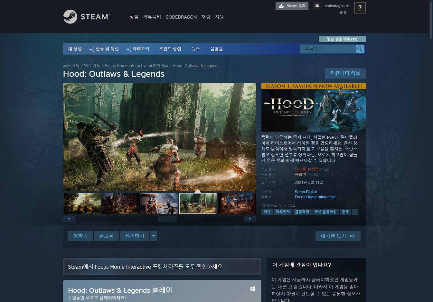The image size is (433, 302).
Task: Click the 대체로 부정적 recent reviews link
Action: click(307, 169)
